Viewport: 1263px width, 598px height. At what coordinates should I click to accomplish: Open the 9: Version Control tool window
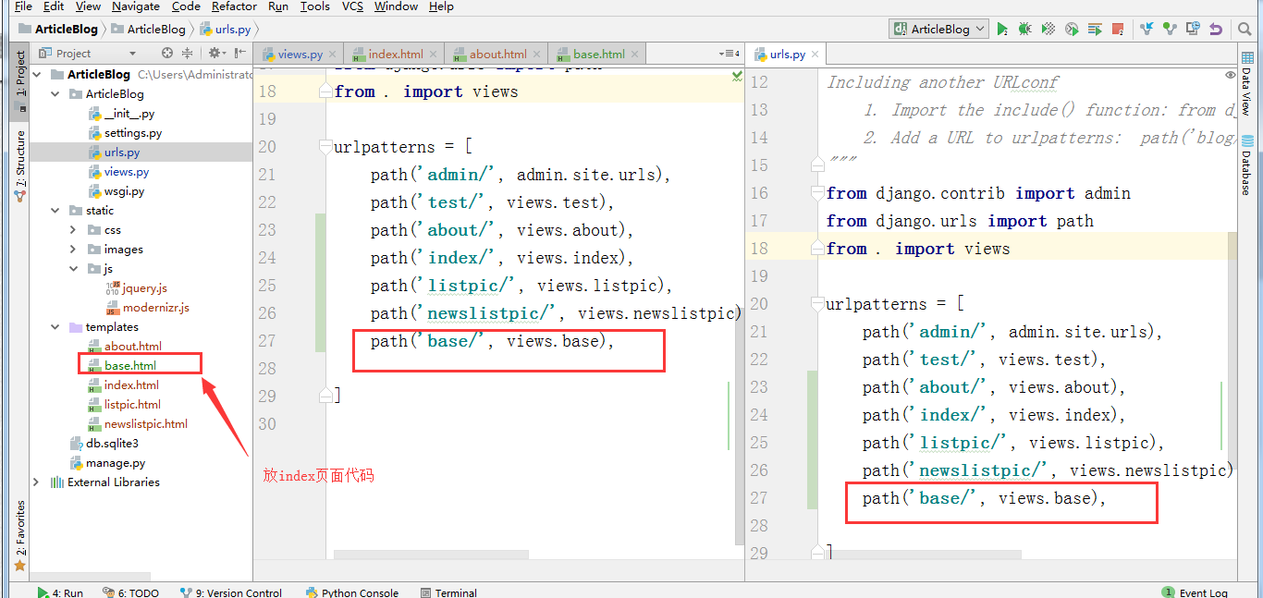[x=231, y=592]
